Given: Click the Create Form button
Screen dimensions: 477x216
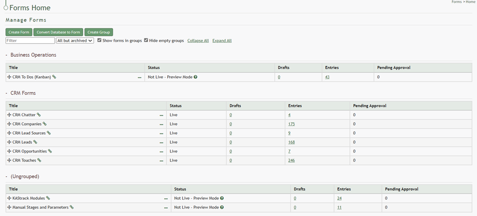Looking at the screenshot, I should point(19,32).
